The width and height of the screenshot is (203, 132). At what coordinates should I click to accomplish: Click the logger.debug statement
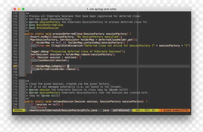coord(39,51)
